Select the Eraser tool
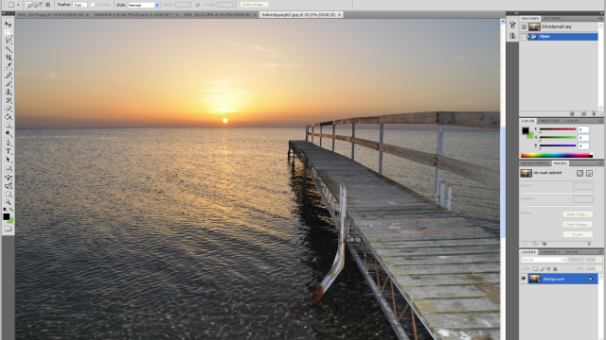Image resolution: width=606 pixels, height=340 pixels. pos(9,109)
